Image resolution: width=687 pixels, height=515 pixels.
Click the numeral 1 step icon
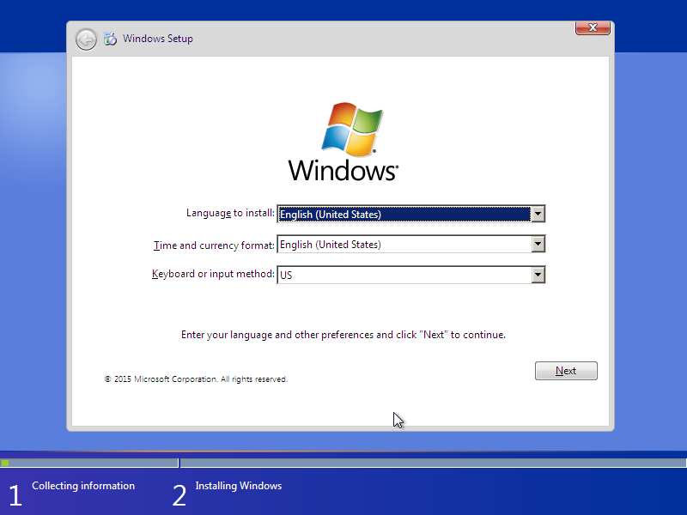point(15,494)
